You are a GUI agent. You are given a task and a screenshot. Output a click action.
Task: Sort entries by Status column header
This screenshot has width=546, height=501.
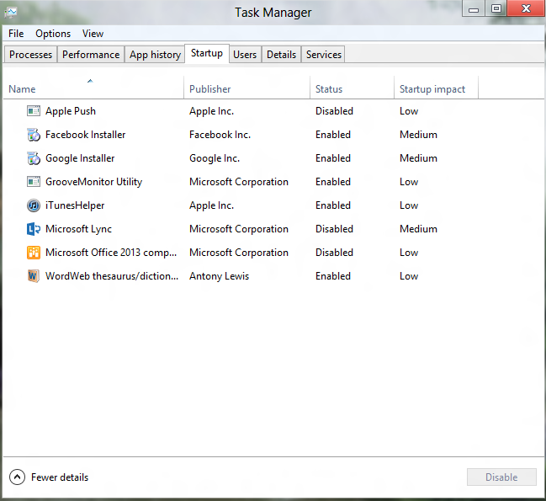coord(329,89)
